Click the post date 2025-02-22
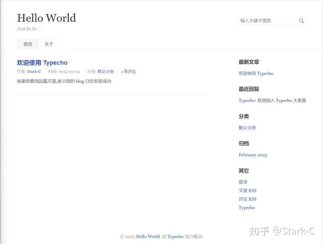 (69, 71)
